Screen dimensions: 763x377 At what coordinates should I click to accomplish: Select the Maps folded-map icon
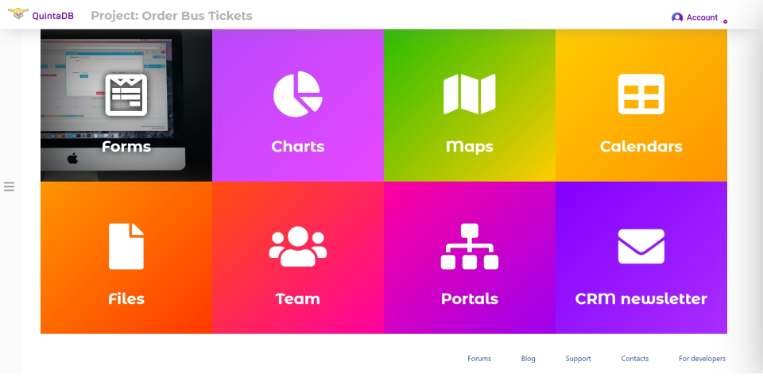(x=469, y=94)
